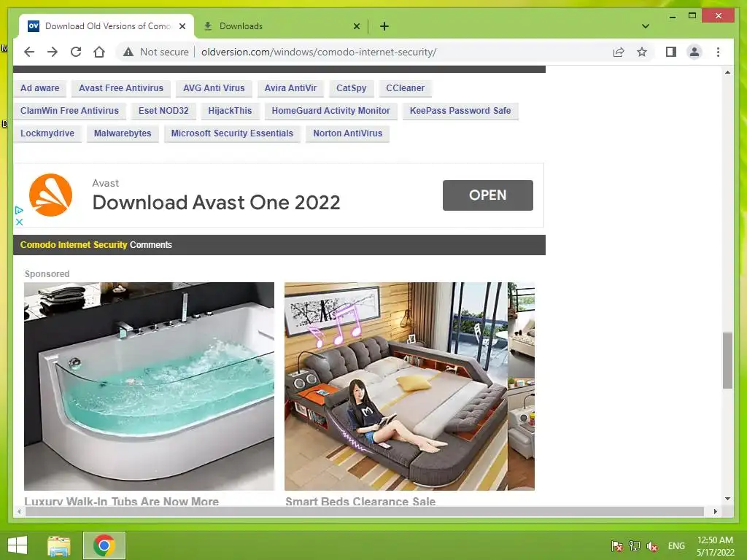Open the Norton AntiVirus link
Image resolution: width=747 pixels, height=560 pixels.
[348, 133]
